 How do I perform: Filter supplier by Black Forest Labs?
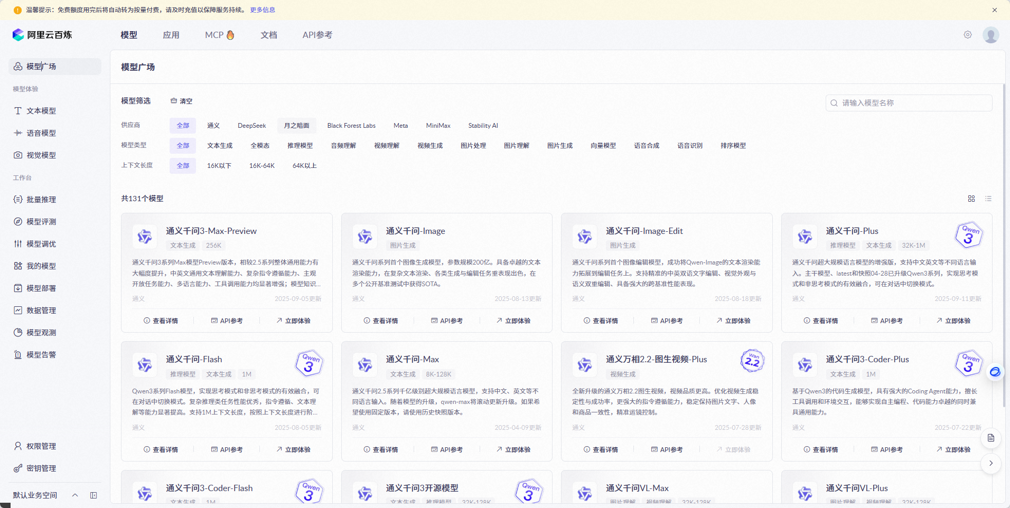[351, 126]
